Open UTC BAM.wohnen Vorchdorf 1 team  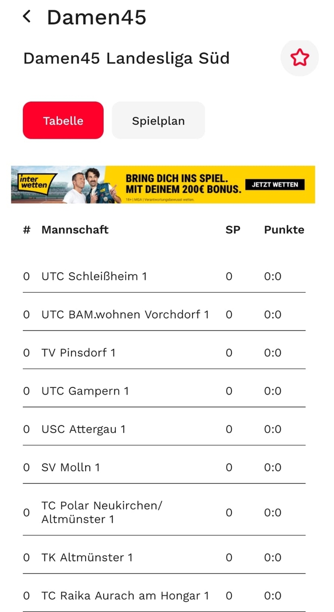click(125, 314)
